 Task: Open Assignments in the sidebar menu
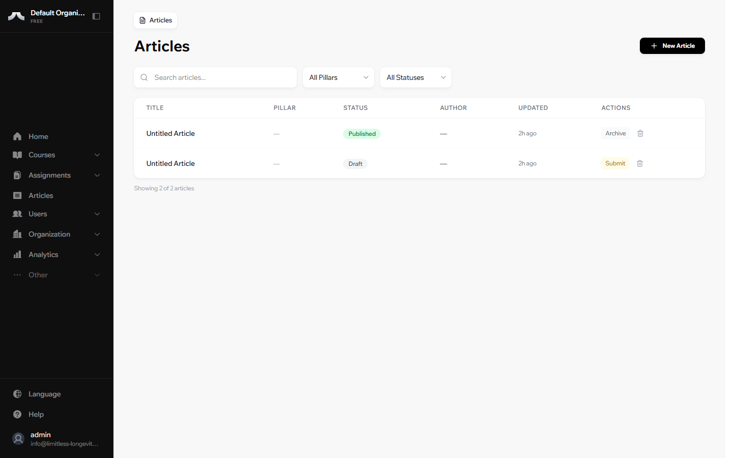click(49, 175)
